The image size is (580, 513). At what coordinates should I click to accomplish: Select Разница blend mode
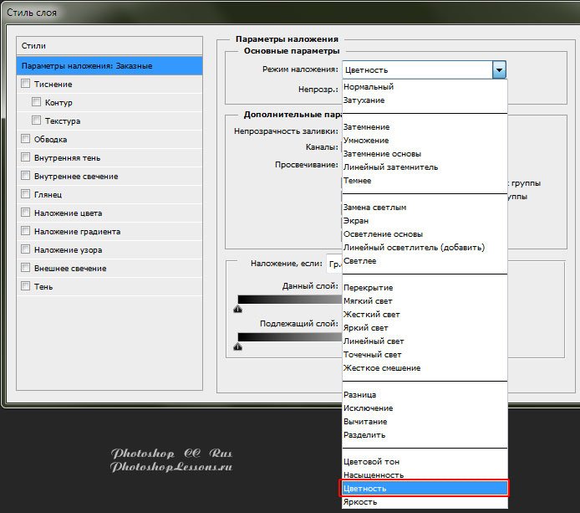pyautogui.click(x=359, y=395)
